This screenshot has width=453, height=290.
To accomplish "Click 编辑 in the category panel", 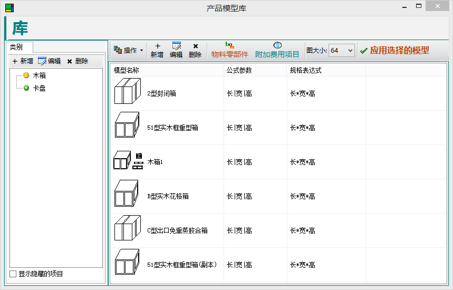I will pos(49,61).
